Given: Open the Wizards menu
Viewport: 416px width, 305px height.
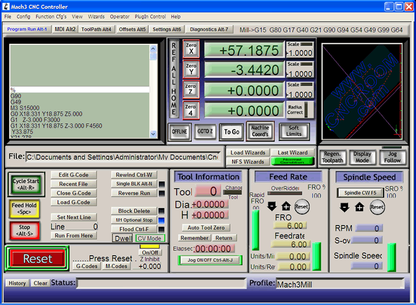Looking at the screenshot, I should 96,16.
